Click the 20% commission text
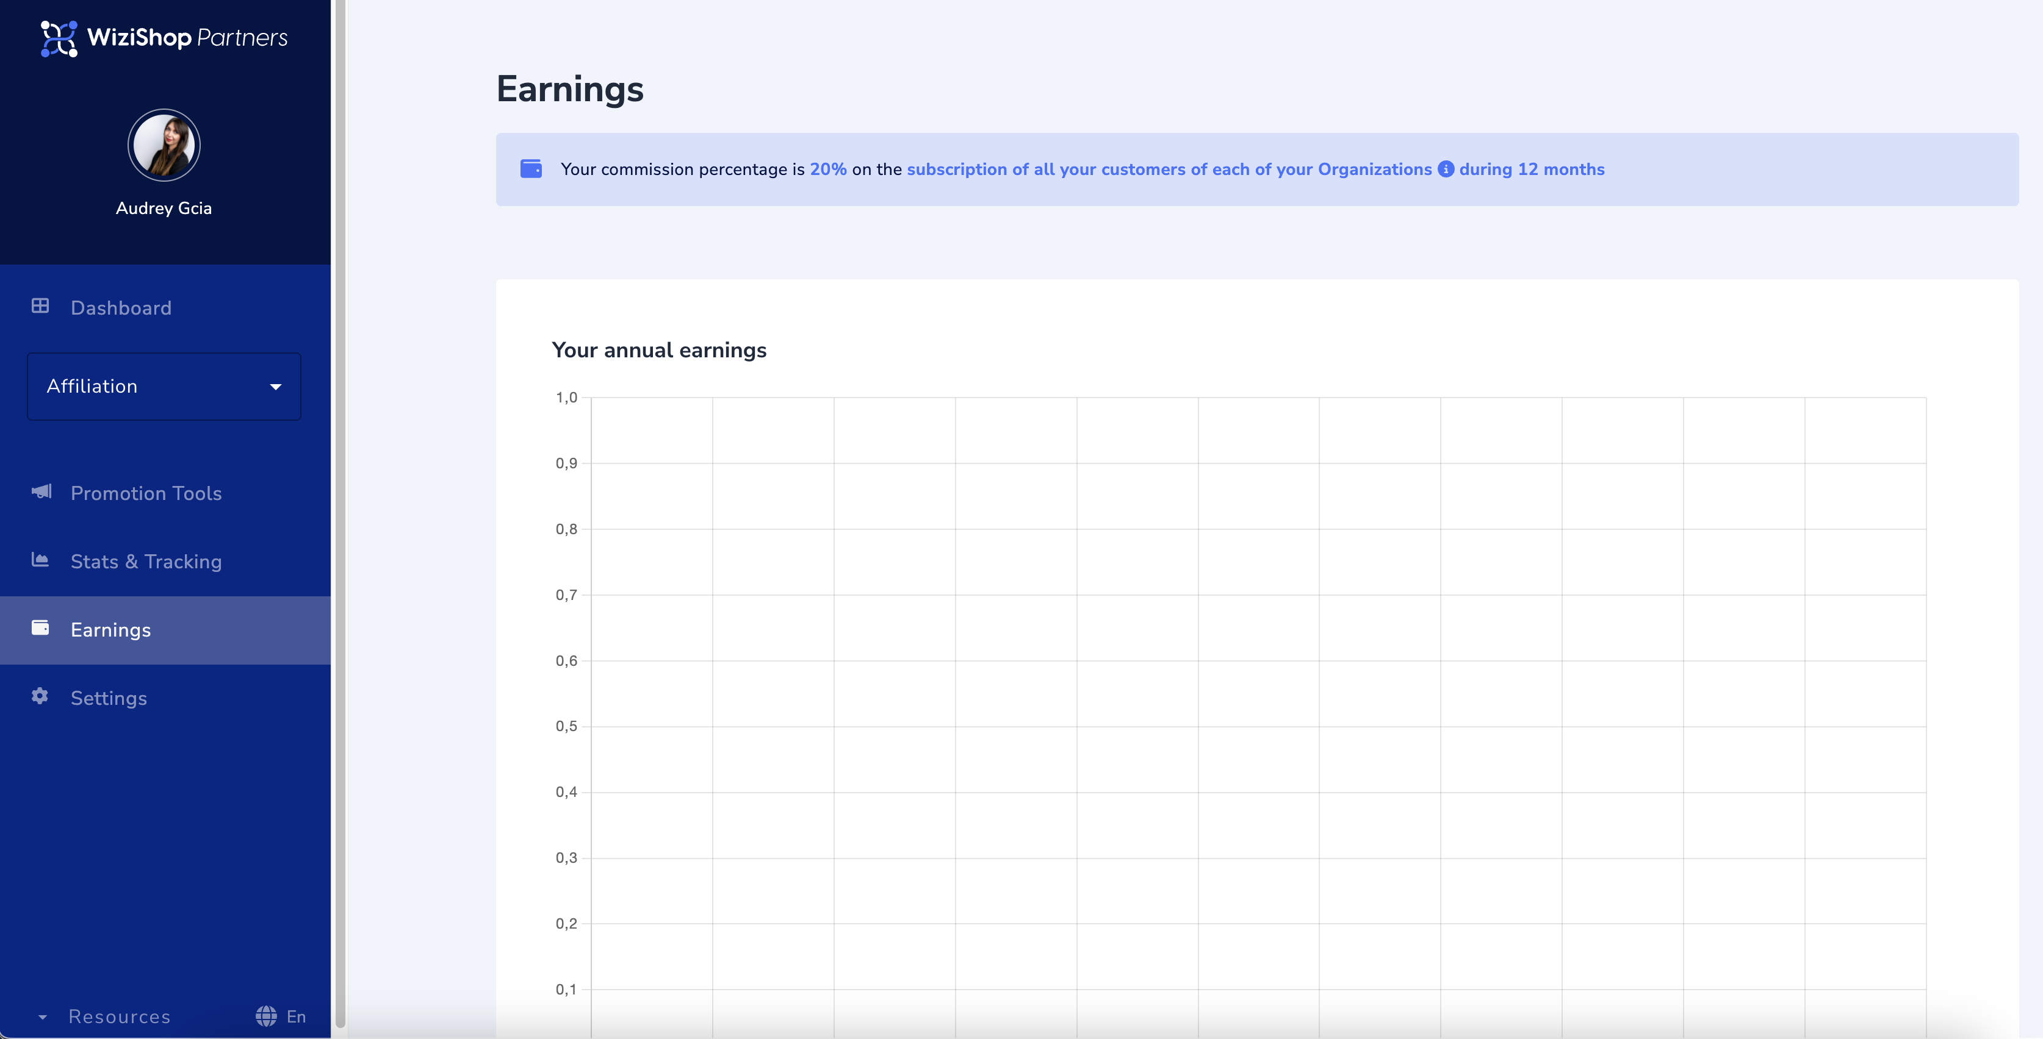 [x=828, y=170]
